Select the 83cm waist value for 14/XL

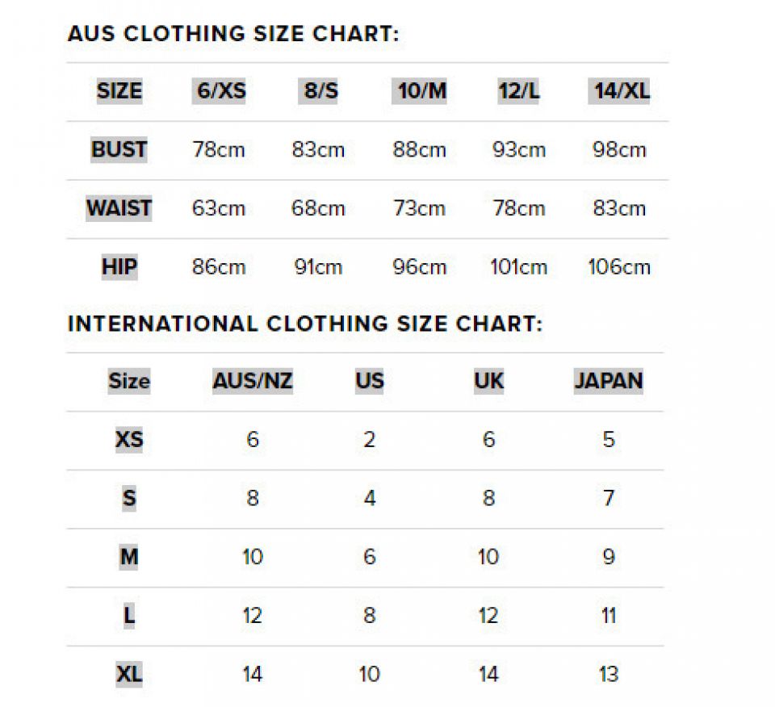pos(619,208)
